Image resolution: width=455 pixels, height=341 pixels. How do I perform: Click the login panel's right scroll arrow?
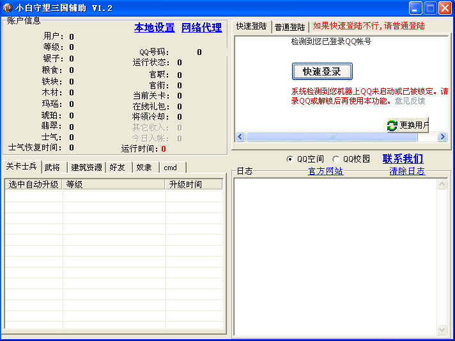(x=442, y=136)
